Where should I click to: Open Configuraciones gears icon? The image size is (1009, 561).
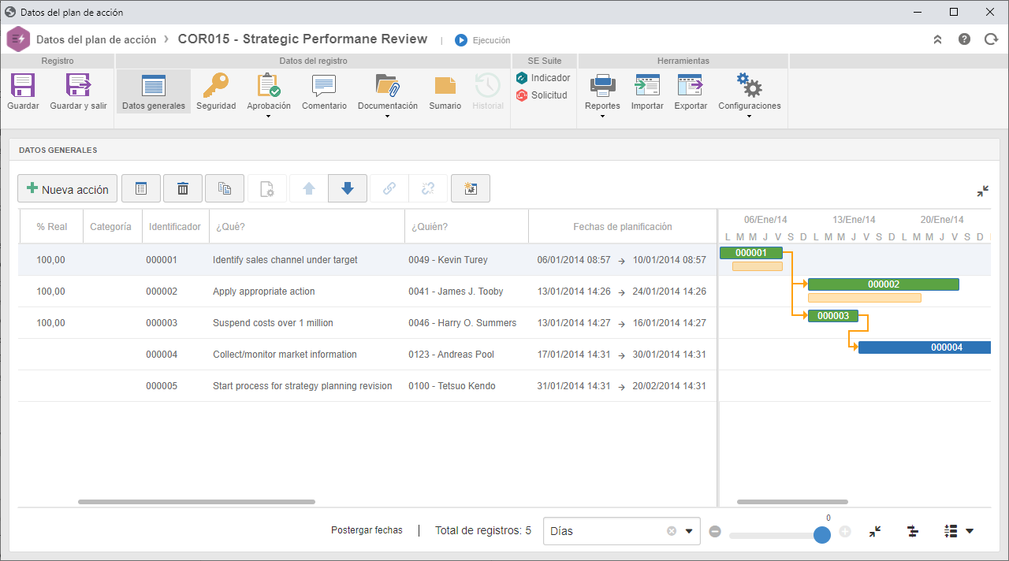pyautogui.click(x=749, y=85)
